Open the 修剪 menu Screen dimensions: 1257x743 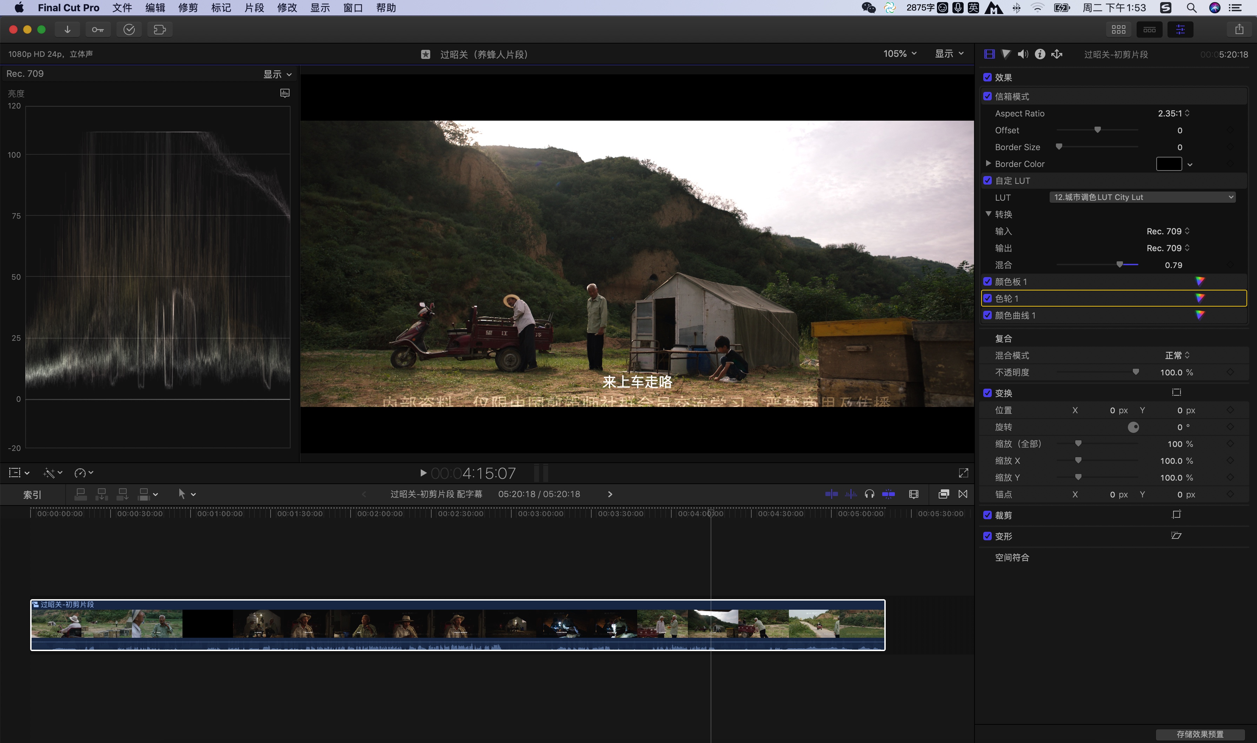(x=188, y=7)
